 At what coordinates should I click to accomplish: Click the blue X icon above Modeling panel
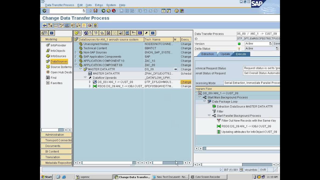51,33
